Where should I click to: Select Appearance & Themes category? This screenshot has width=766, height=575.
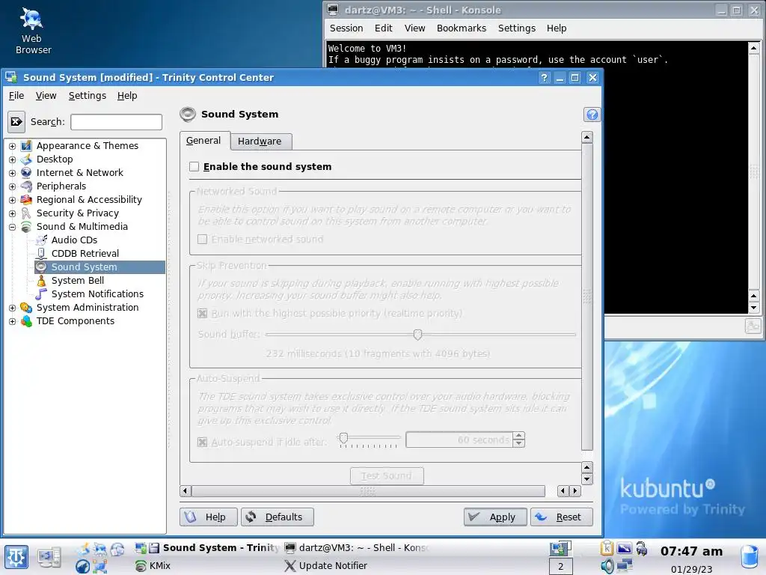87,146
